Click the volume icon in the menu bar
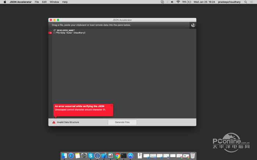Screen dimensions: 257x160 coord(172,2)
